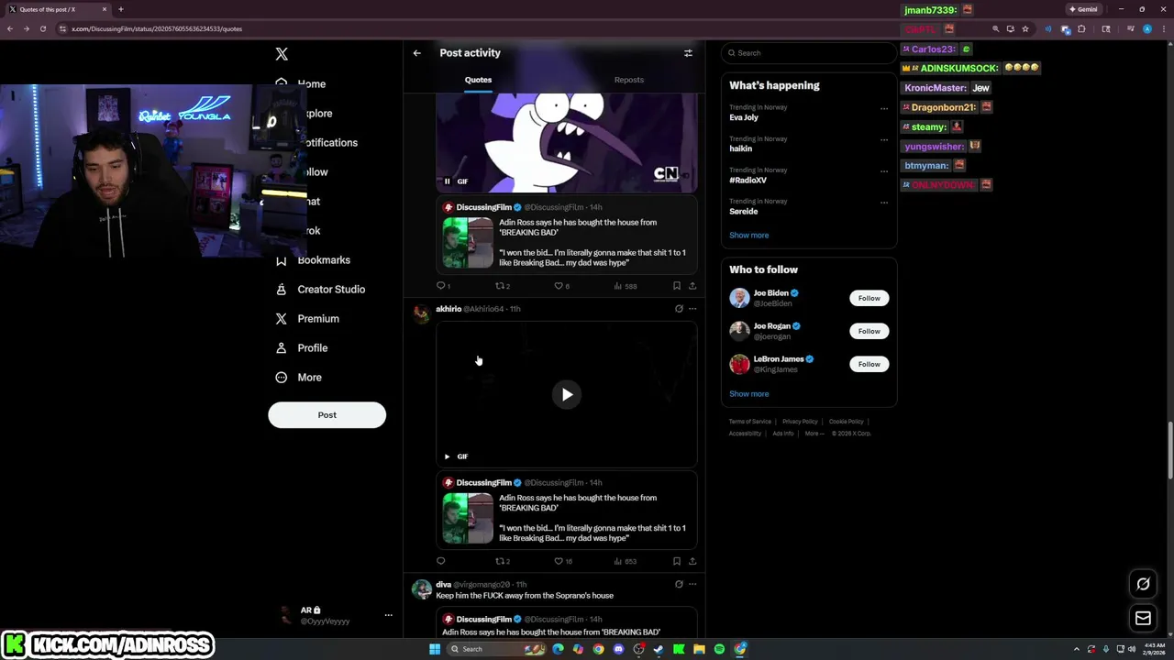Open Spotify from the taskbar
The height and width of the screenshot is (660, 1174).
tap(719, 649)
